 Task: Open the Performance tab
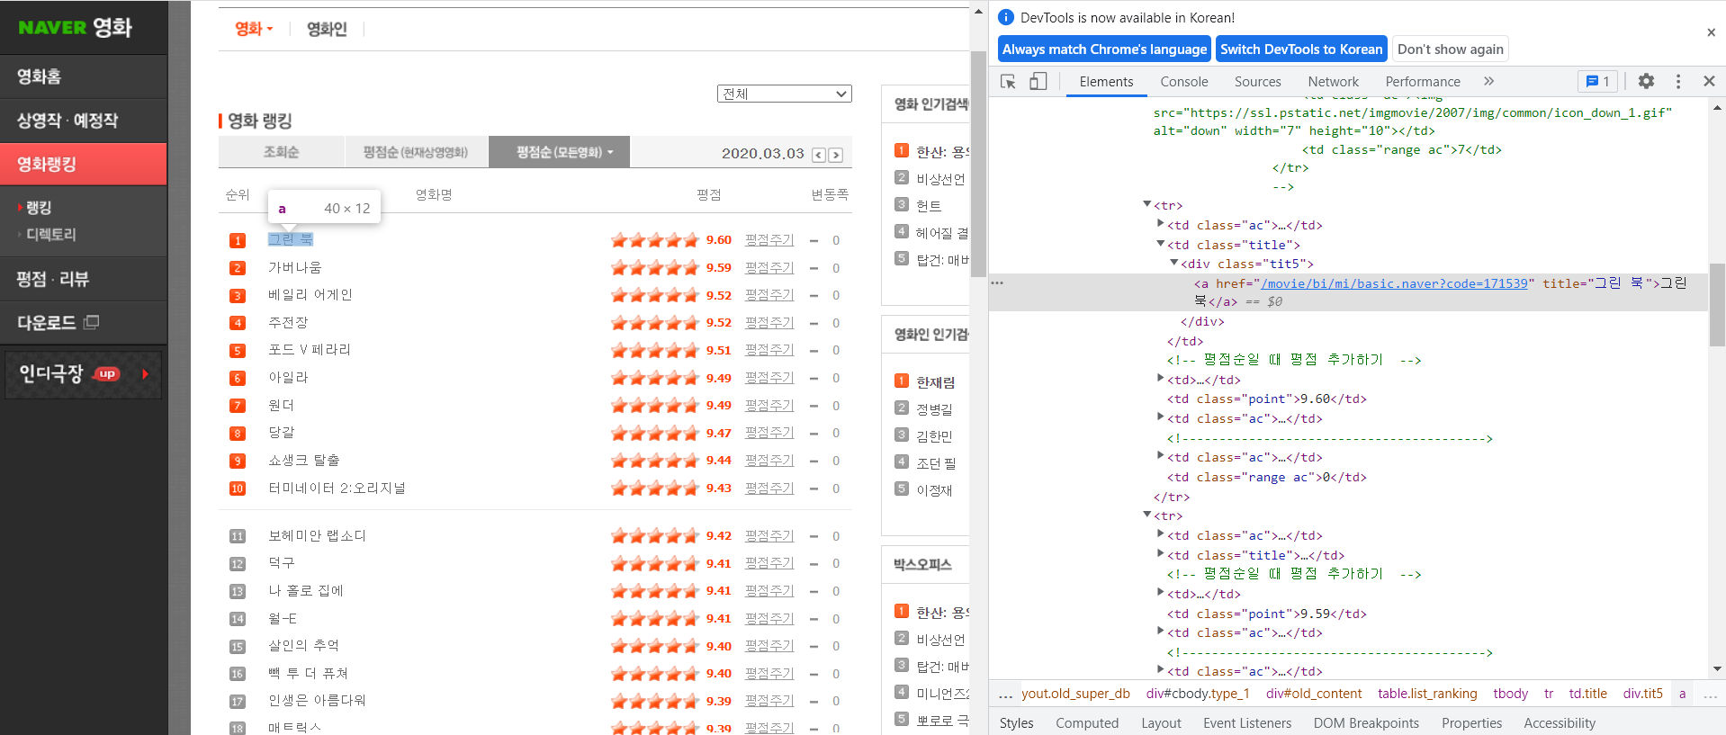[1422, 81]
